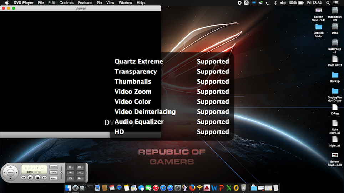
Task: Eject the disc with the eject button
Action: coord(54,178)
